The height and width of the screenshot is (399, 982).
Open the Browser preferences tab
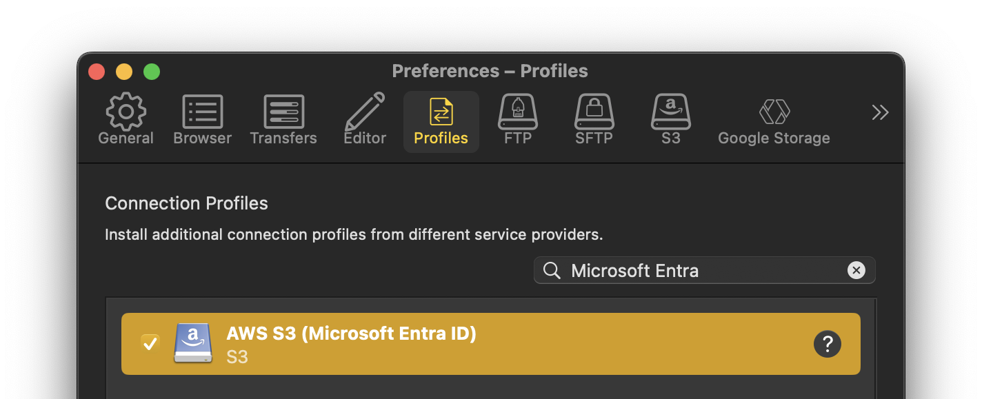(x=202, y=121)
